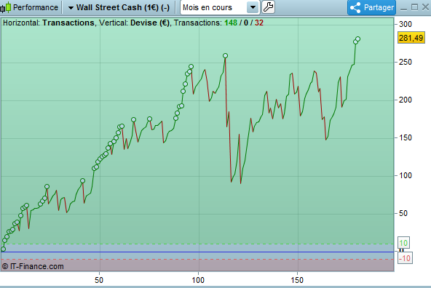This screenshot has width=431, height=288.
Task: Click the 300 vertical axis label
Action: (406, 24)
